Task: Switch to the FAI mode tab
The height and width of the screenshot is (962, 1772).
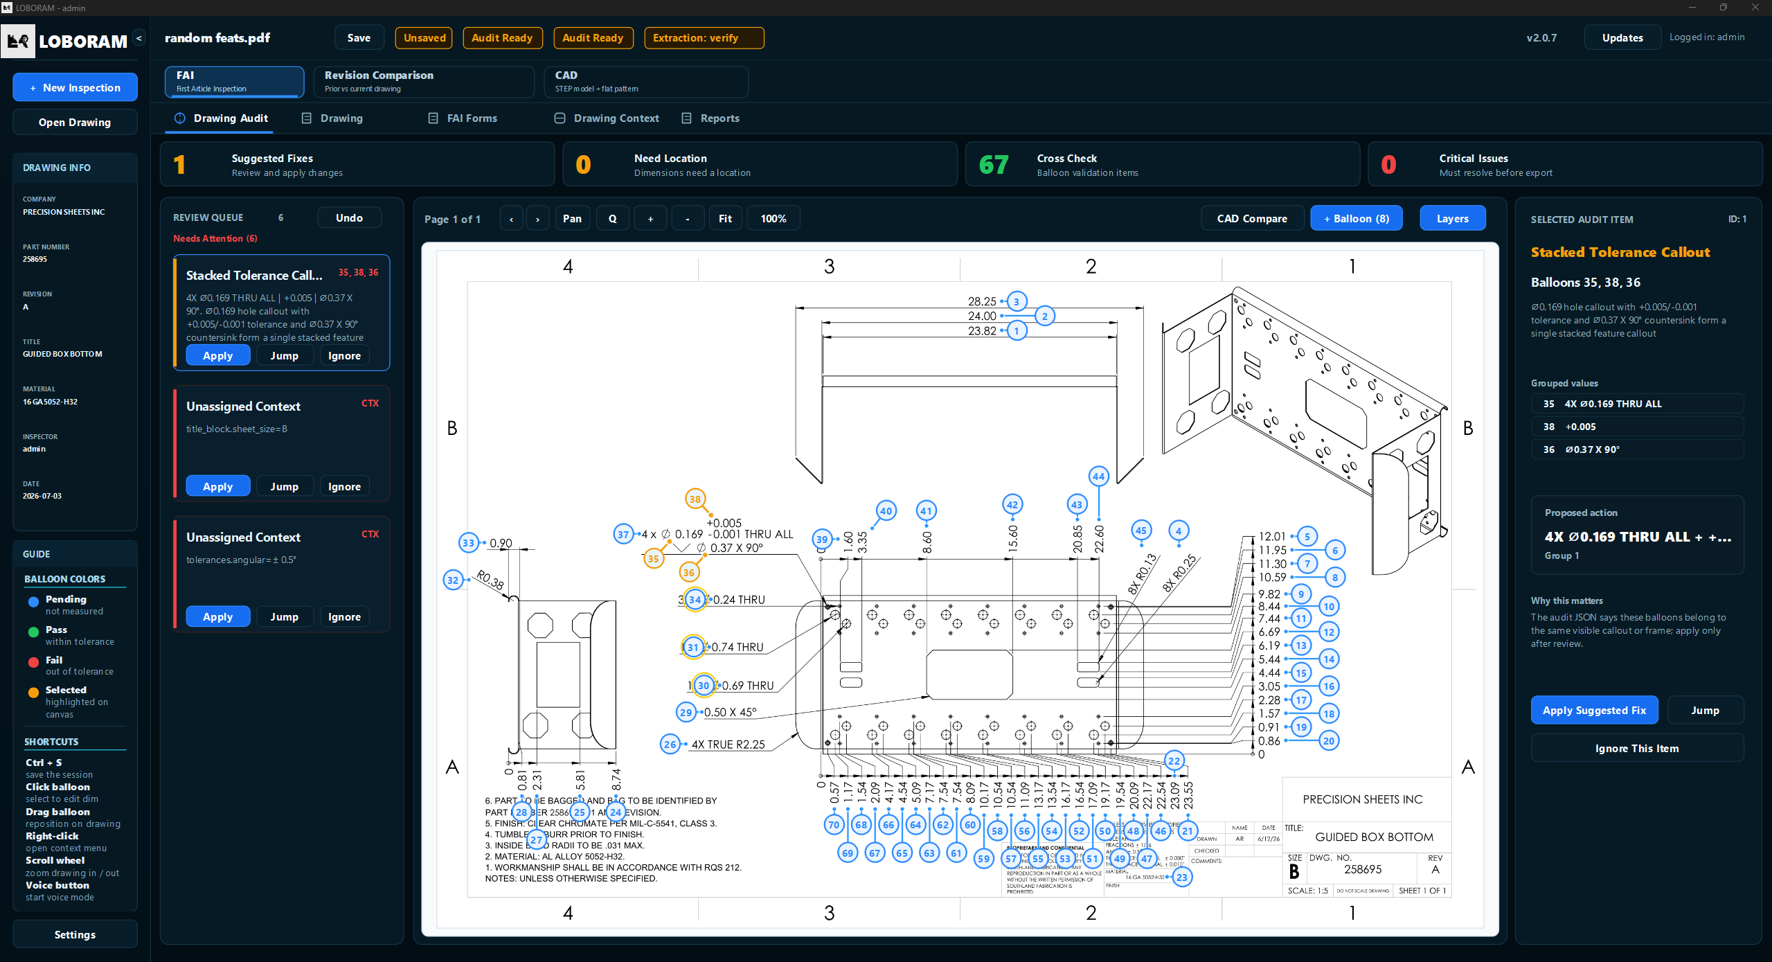Action: tap(235, 82)
